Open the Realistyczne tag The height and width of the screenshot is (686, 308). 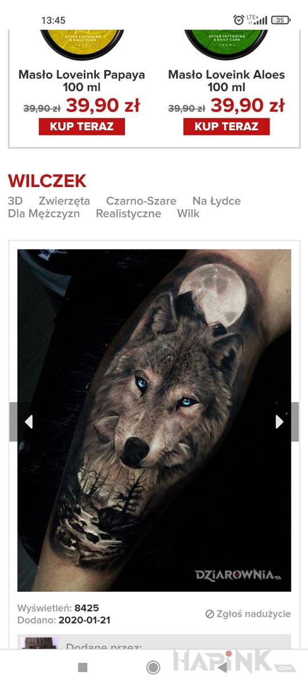pyautogui.click(x=128, y=214)
